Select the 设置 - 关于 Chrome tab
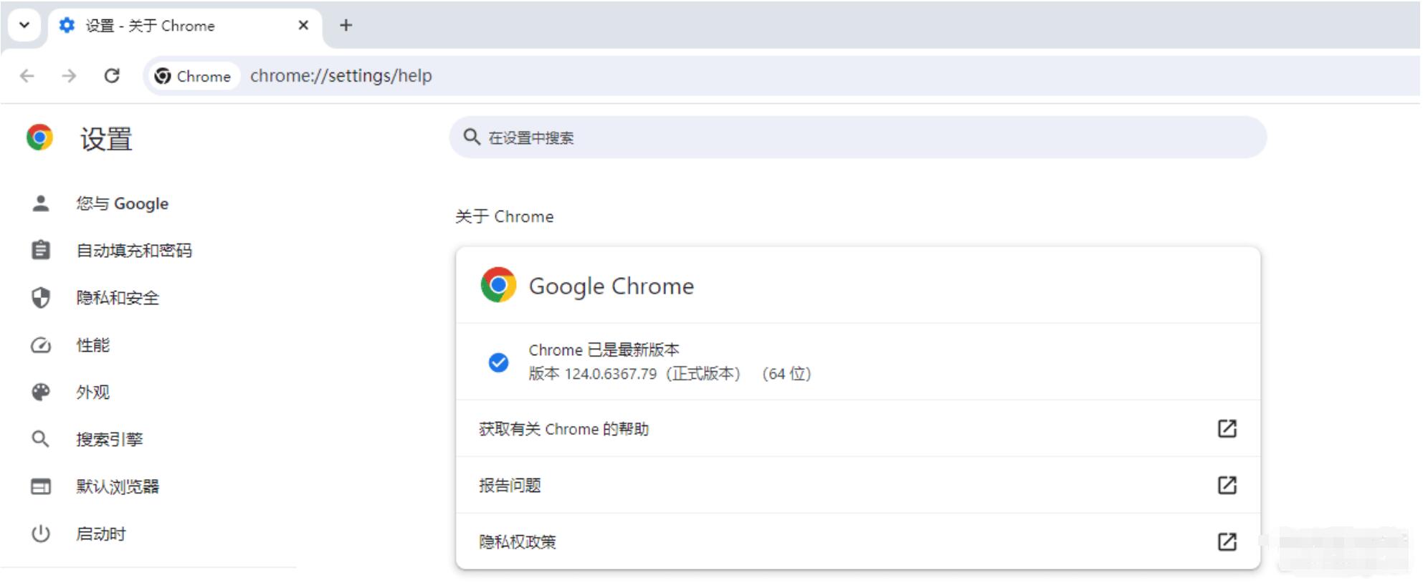The height and width of the screenshot is (583, 1423). (x=185, y=26)
